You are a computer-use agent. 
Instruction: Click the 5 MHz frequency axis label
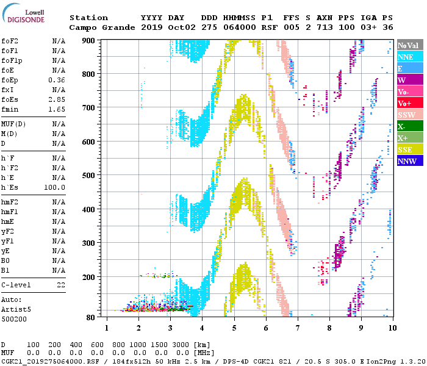coord(234,328)
